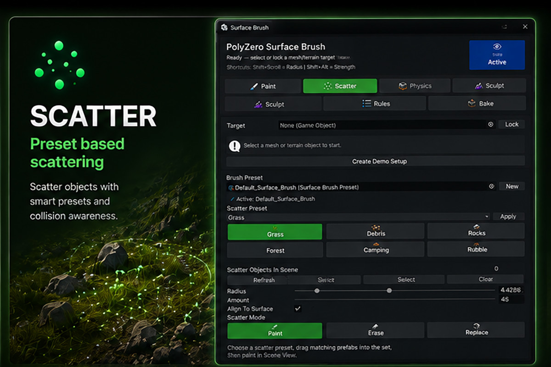Screen dimensions: 551x367
Task: Click the Amount slider track
Action: coord(395,300)
